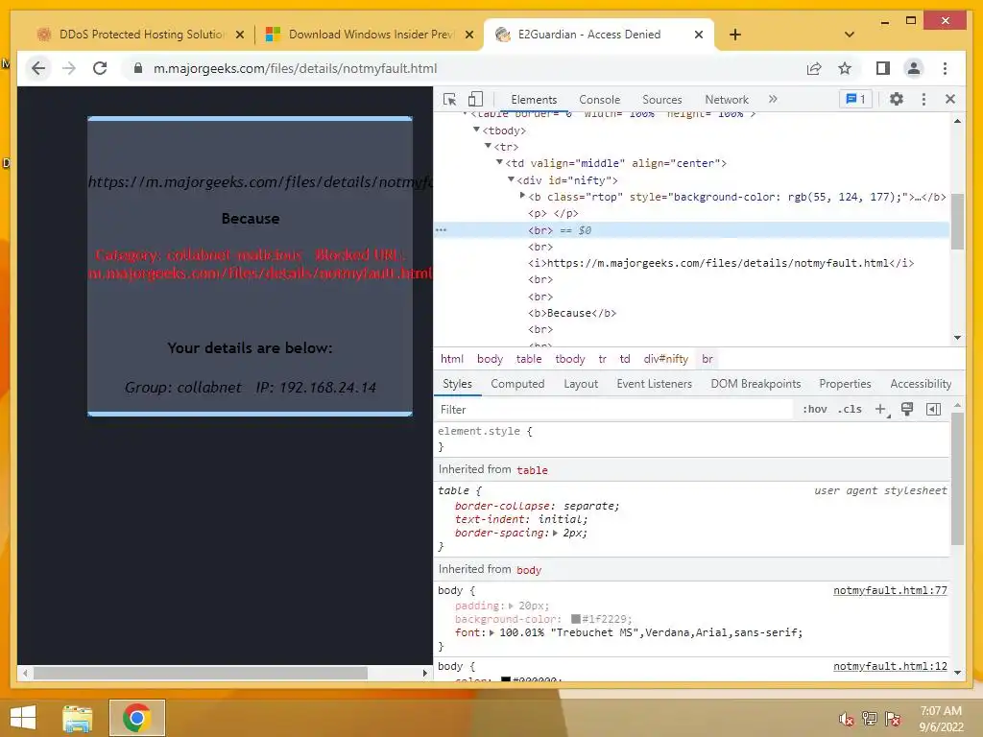Image resolution: width=983 pixels, height=737 pixels.
Task: Activate the inspect element picker icon
Action: (449, 99)
